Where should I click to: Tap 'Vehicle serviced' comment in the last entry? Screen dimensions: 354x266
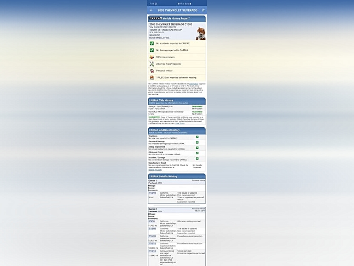[x=184, y=251]
